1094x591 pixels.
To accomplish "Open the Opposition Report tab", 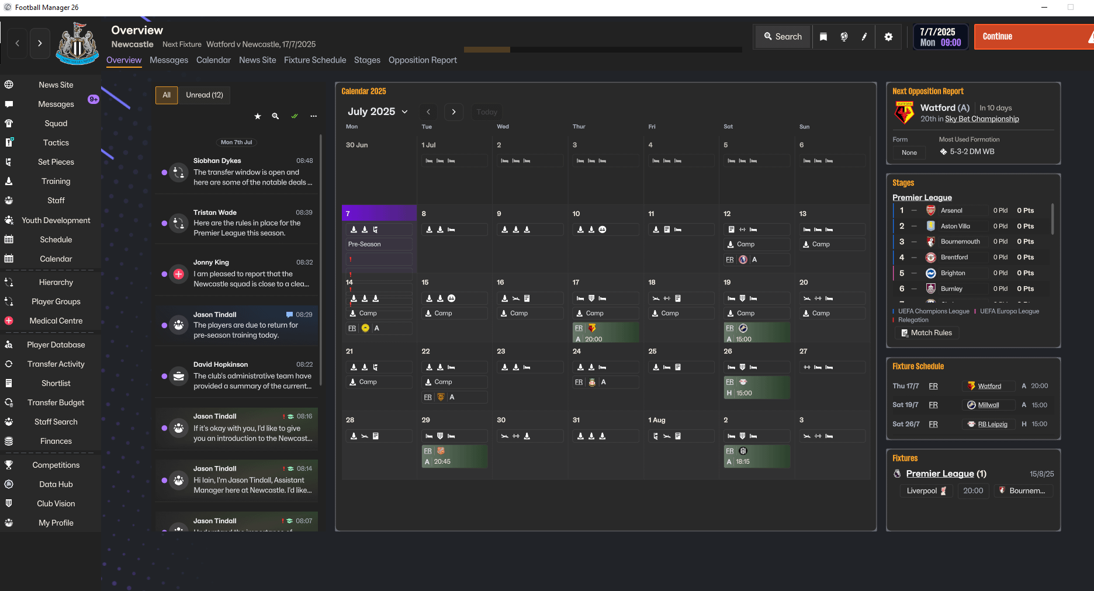I will click(423, 60).
